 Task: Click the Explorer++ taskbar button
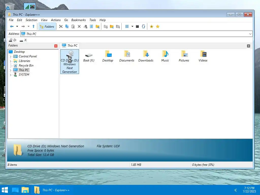pyautogui.click(x=52, y=190)
